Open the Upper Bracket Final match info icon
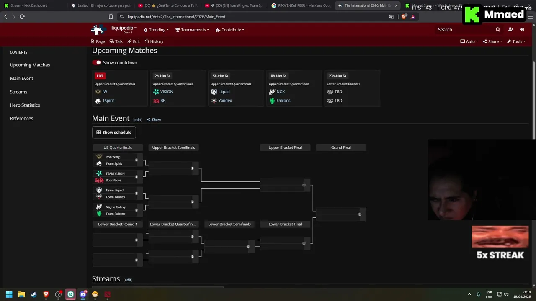Image resolution: width=536 pixels, height=301 pixels. pyautogui.click(x=304, y=185)
